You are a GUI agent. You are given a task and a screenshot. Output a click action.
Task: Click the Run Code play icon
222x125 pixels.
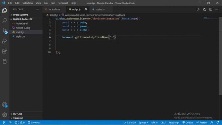point(198,9)
